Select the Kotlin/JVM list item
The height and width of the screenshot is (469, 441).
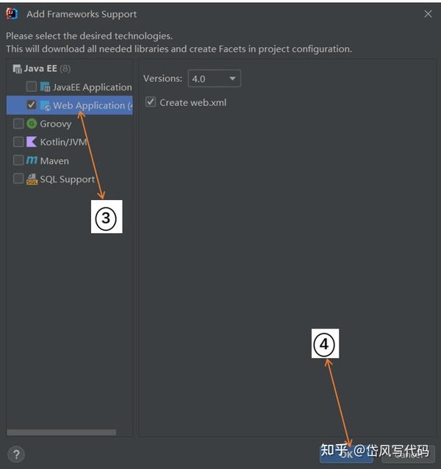pos(69,142)
